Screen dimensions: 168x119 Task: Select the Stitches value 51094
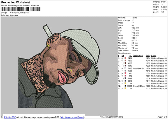164,2
